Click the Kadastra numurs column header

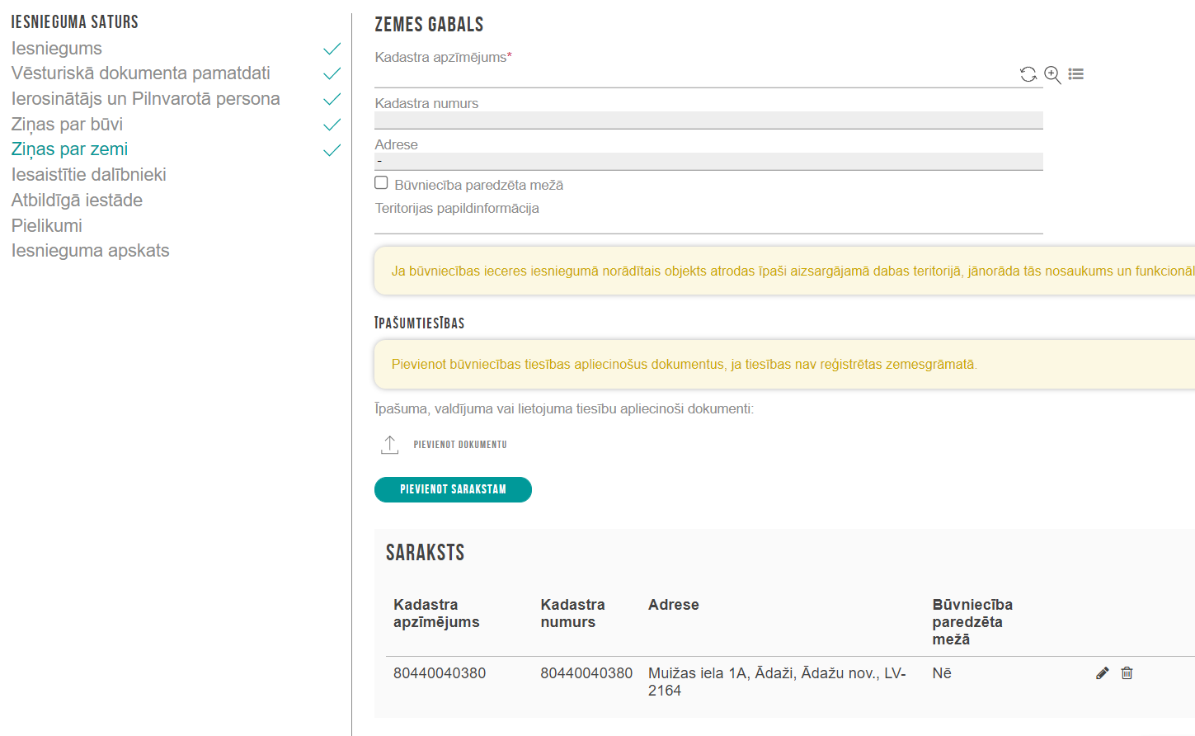point(572,613)
